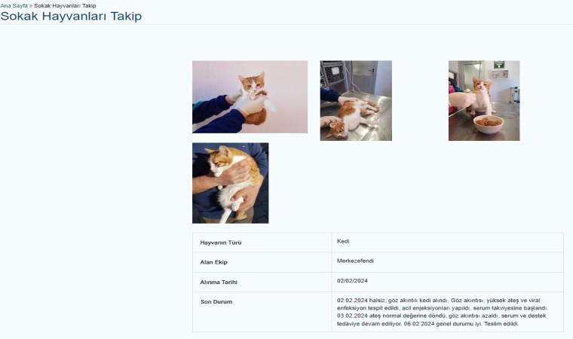The width and height of the screenshot is (573, 339).
Task: Click the green exit sign in third photo
Action: 499,65
